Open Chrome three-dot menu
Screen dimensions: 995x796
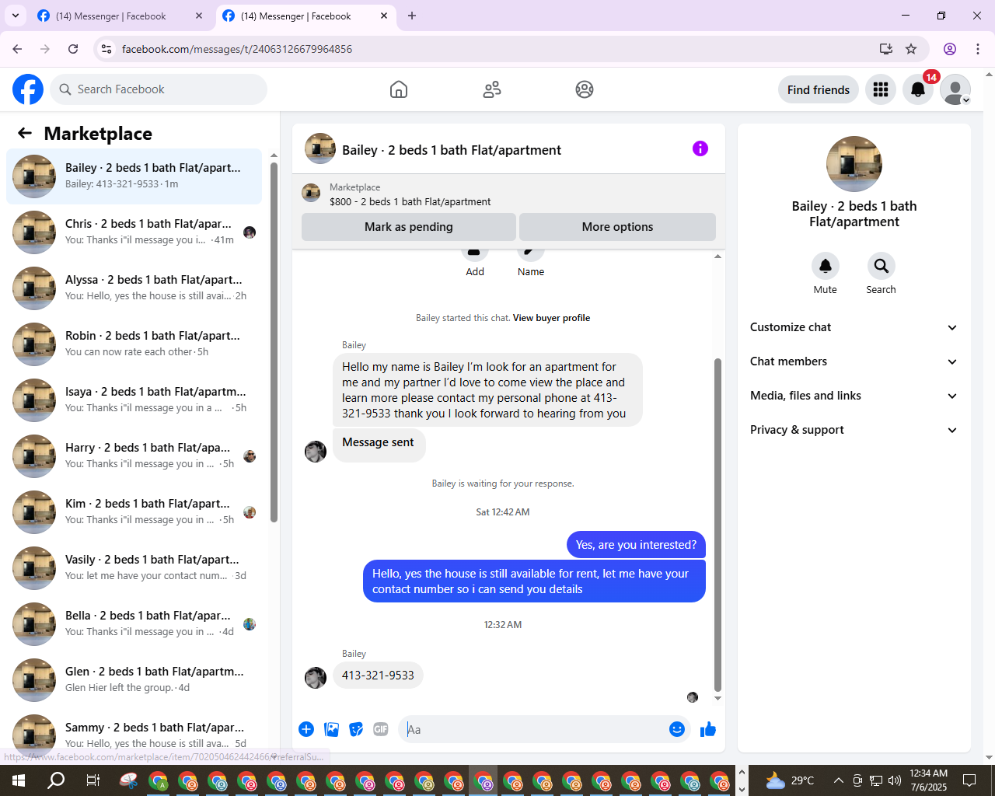[x=978, y=49]
